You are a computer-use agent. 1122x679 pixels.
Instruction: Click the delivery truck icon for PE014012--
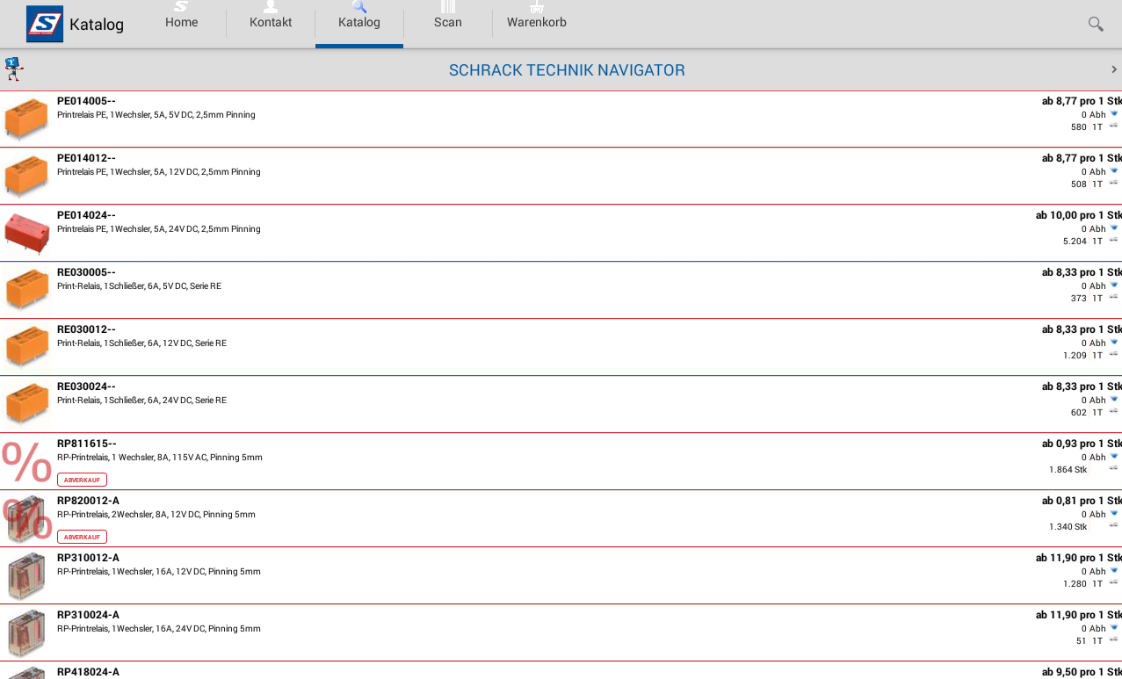point(1114,183)
